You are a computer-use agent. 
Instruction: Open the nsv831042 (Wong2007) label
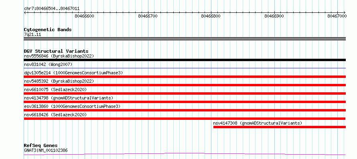tap(48, 64)
